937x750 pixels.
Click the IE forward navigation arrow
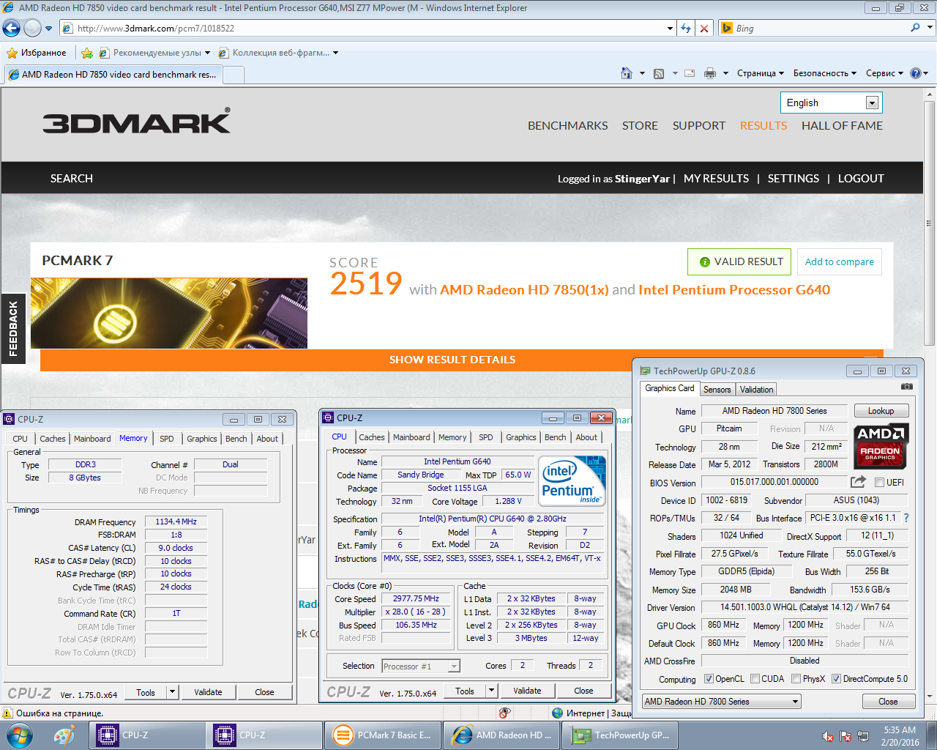coord(32,28)
